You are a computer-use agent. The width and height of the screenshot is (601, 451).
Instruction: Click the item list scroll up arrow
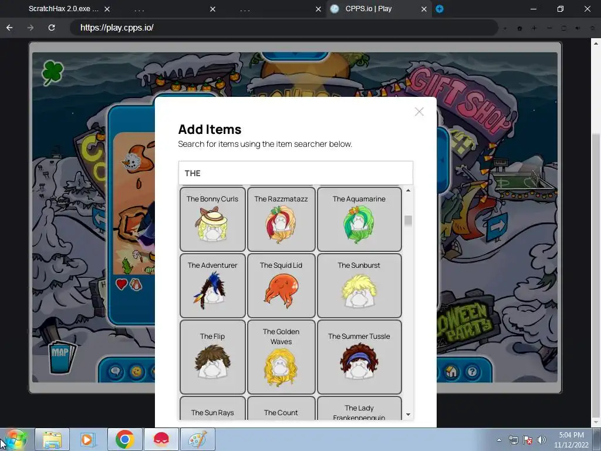point(408,191)
